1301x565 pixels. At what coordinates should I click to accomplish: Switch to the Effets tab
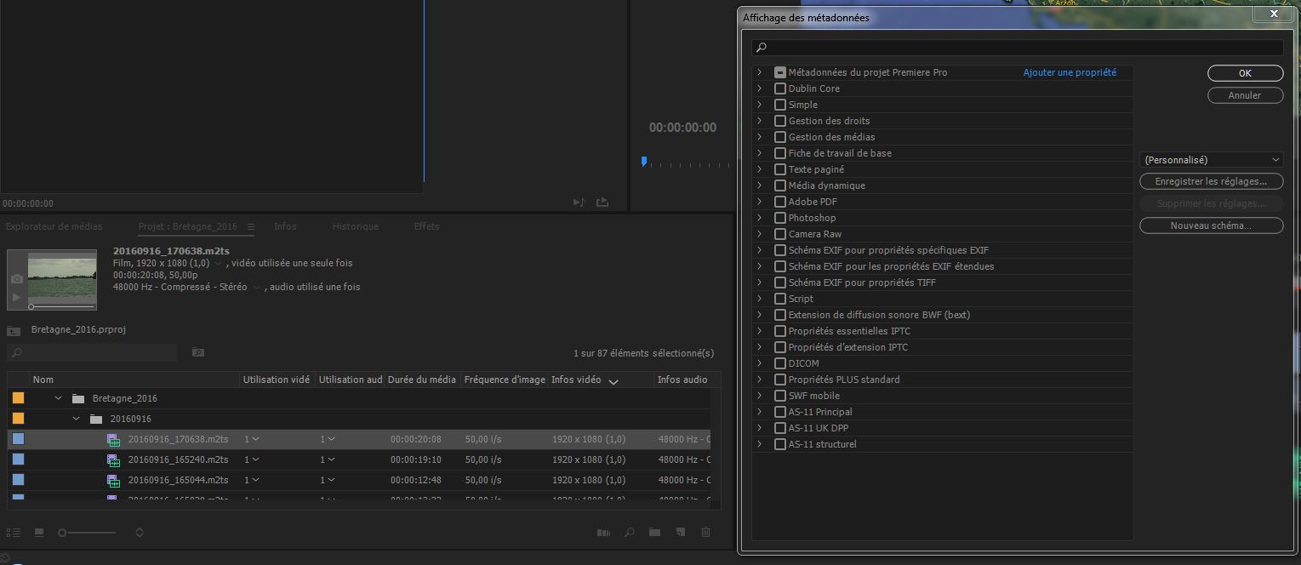click(x=426, y=226)
